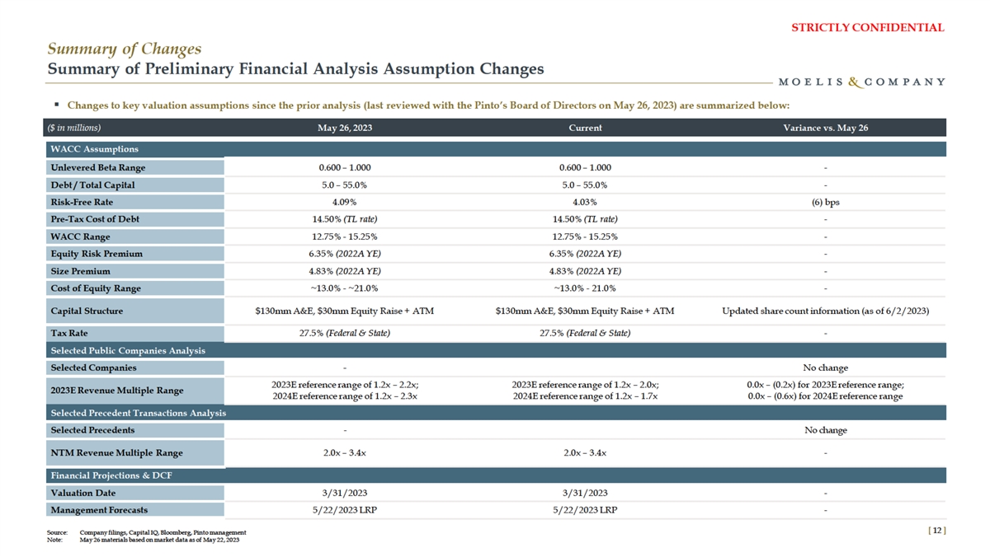Click the Selected Precedent Transactions Analysis header
This screenshot has height=557, width=990.
[139, 412]
